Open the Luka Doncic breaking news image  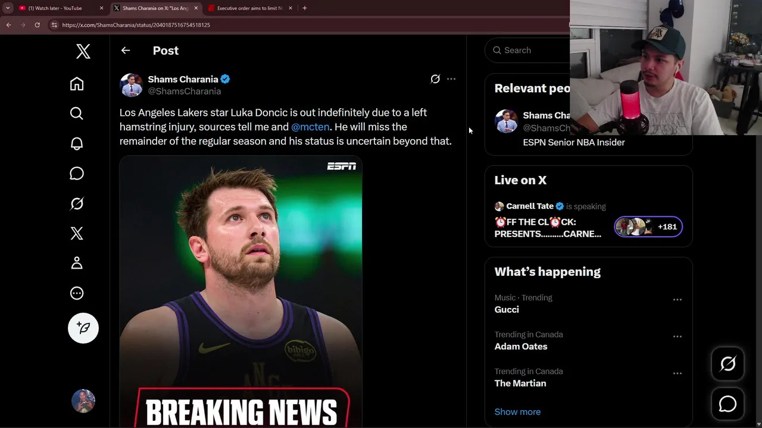[241, 291]
